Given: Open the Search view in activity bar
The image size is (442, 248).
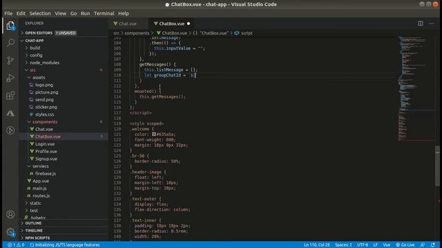Looking at the screenshot, I should pos(10,43).
